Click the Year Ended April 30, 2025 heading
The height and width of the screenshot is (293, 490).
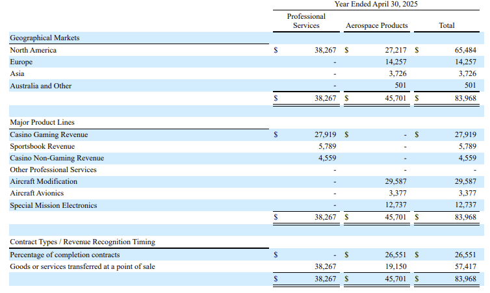point(376,4)
